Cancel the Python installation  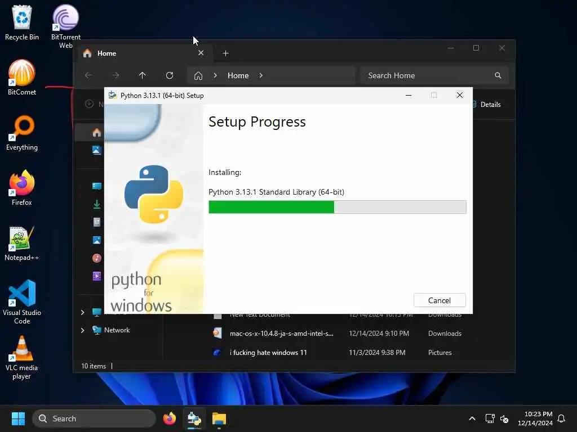(440, 300)
